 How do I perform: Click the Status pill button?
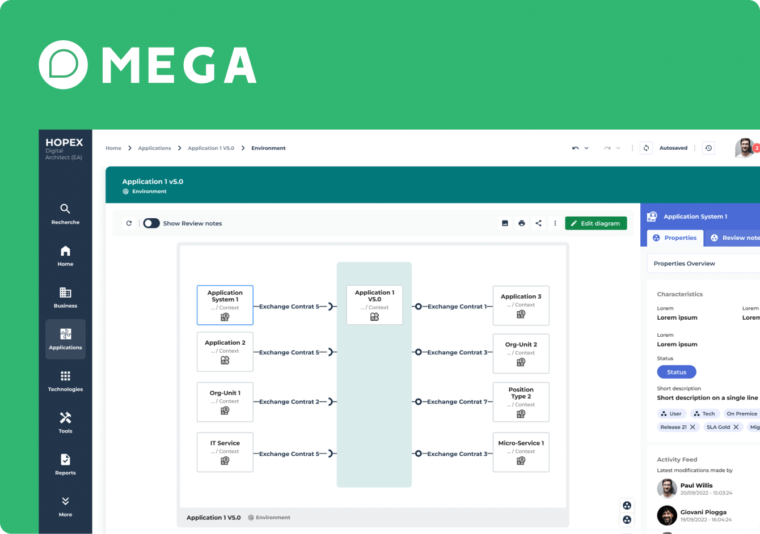tap(677, 372)
